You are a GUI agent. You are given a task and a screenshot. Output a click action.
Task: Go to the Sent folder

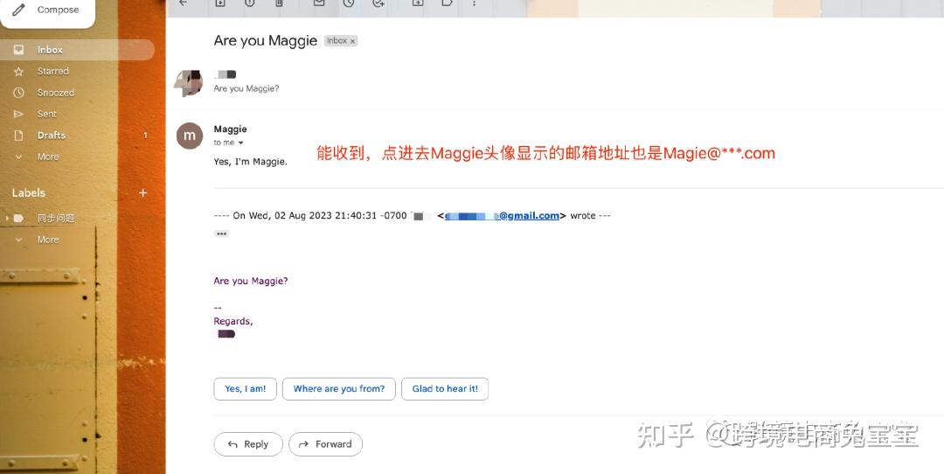coord(47,114)
